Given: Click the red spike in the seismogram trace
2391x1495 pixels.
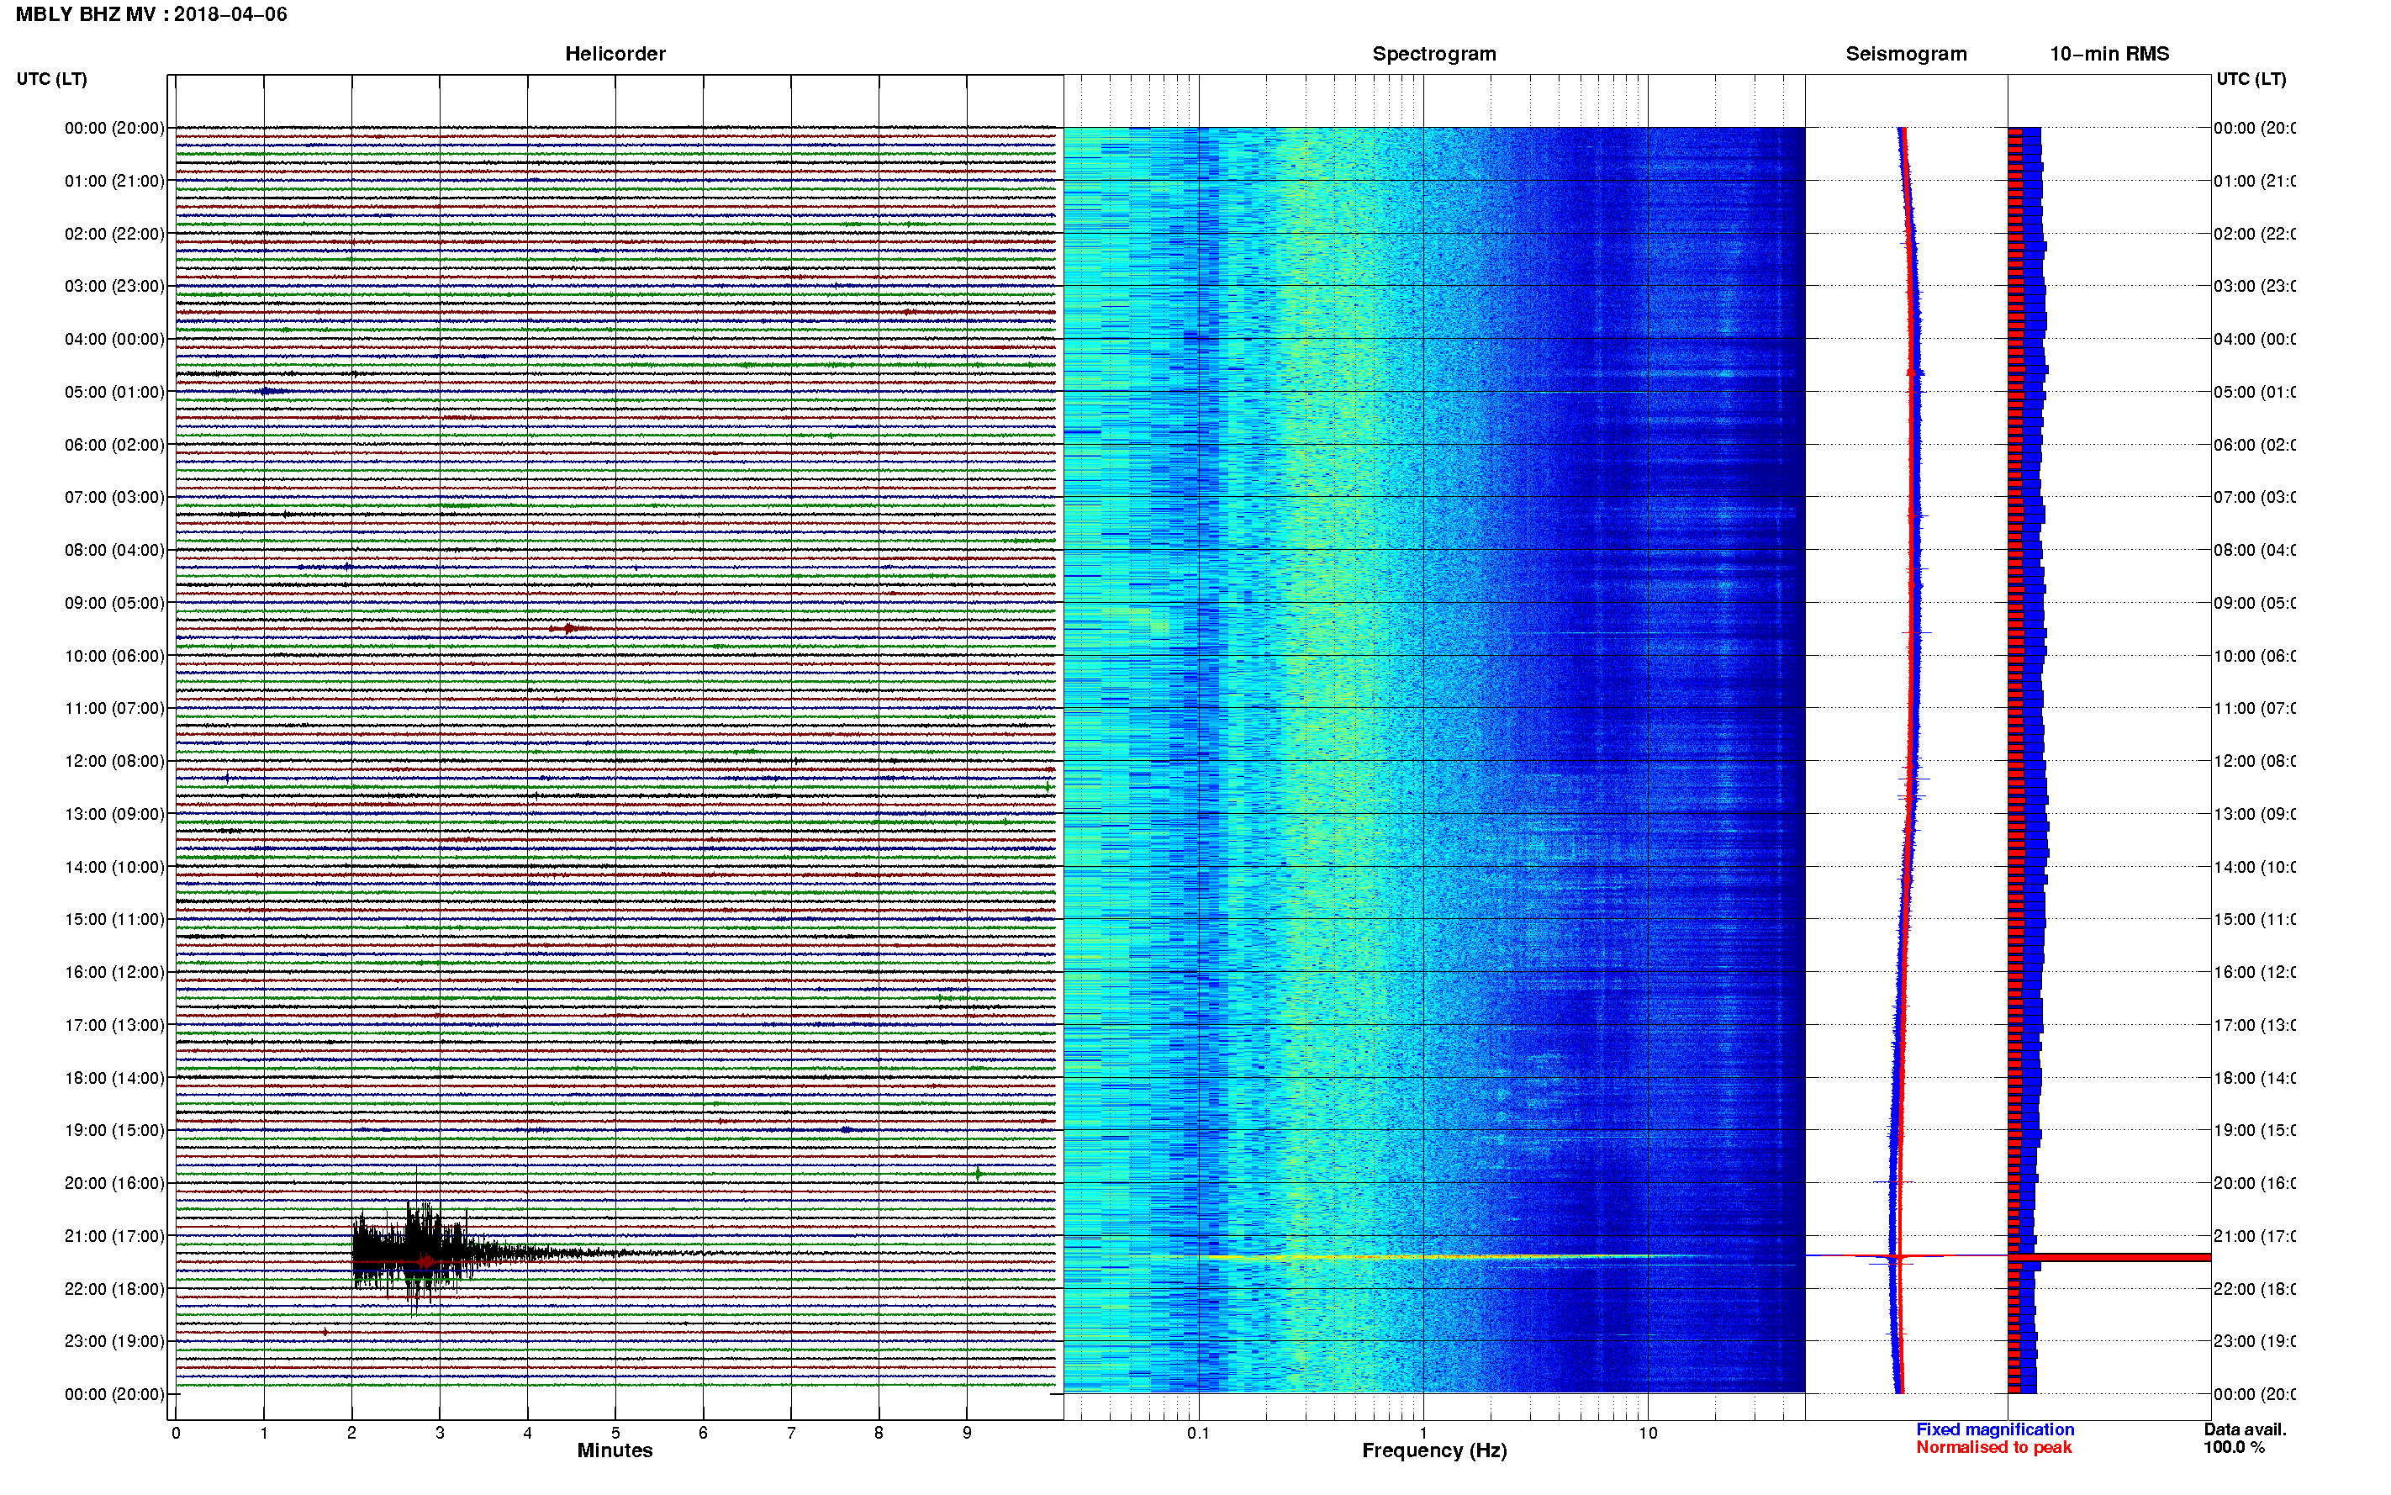Looking at the screenshot, I should pyautogui.click(x=1899, y=1257).
